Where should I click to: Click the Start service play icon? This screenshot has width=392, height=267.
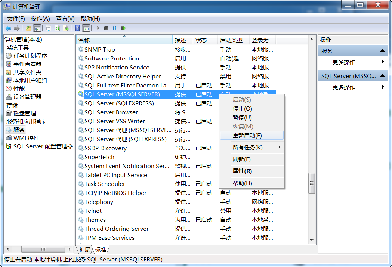point(98,28)
